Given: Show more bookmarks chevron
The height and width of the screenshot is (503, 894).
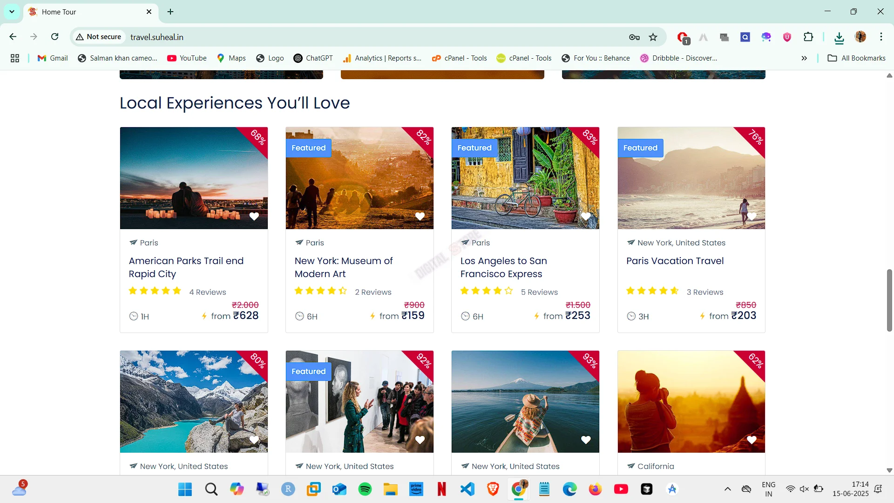Looking at the screenshot, I should (804, 58).
